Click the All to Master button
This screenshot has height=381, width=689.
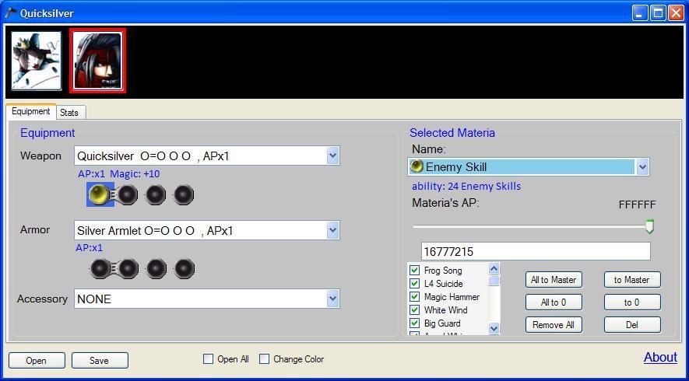554,280
